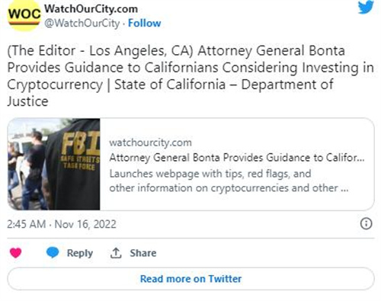
Task: Click Read more on Twitter button
Action: [190, 279]
